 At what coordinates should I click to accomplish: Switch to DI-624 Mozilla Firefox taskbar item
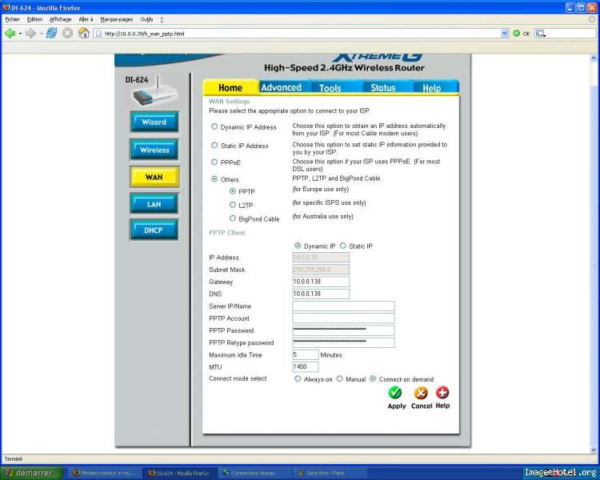[180, 474]
